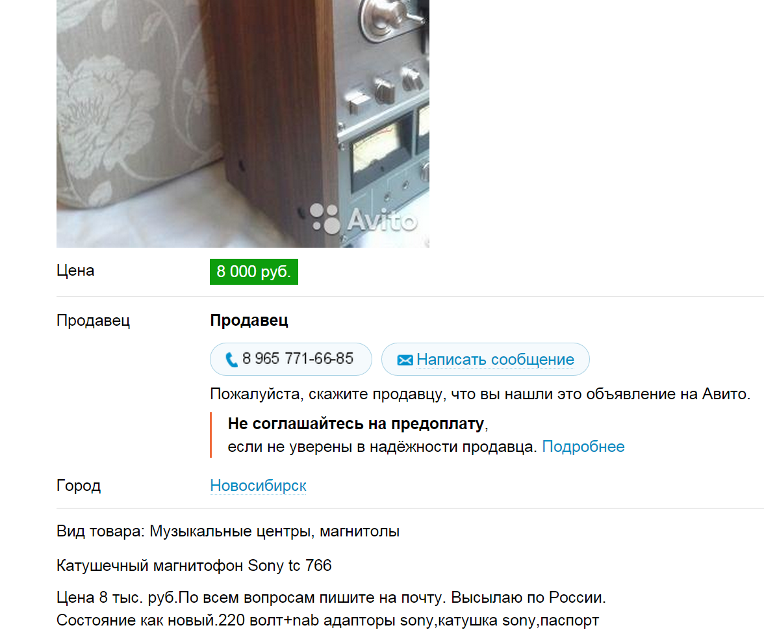764x632 pixels.
Task: Click the Состояние как новый description line
Action: click(328, 620)
